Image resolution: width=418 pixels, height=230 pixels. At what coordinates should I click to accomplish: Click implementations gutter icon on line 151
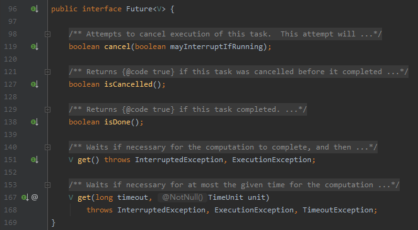tap(35, 160)
